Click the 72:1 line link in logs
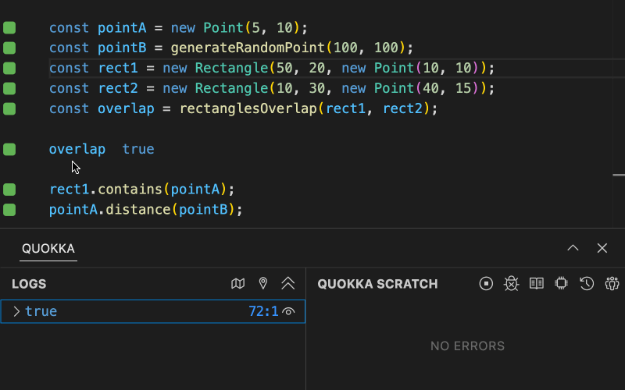 [x=263, y=312]
